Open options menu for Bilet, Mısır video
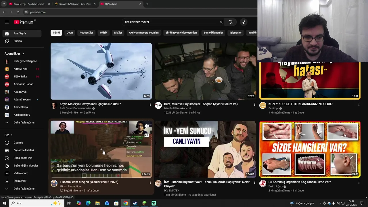Screen dimensions: 368x207 [x=254, y=104]
